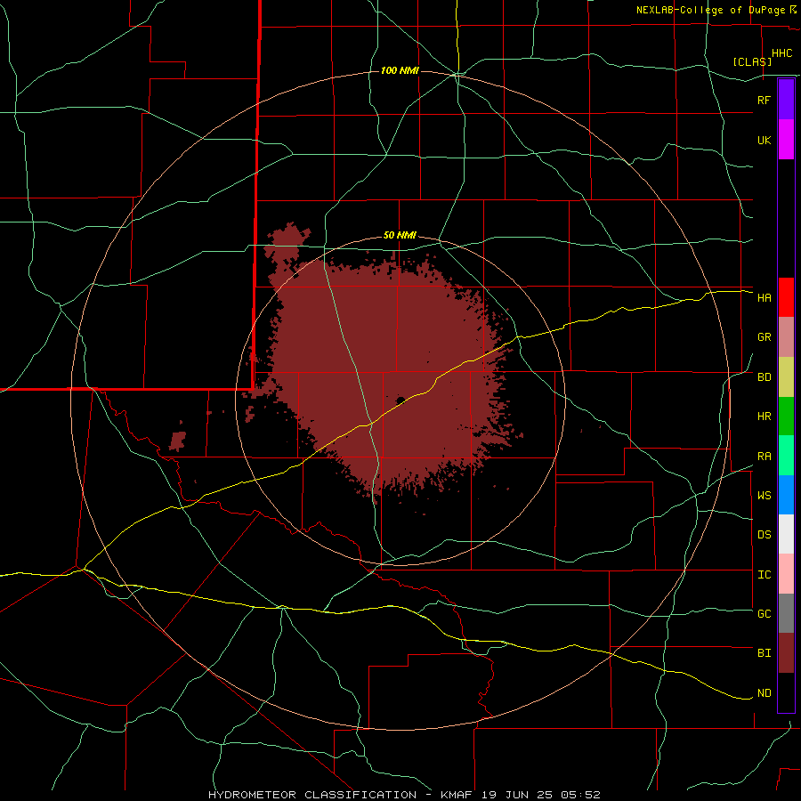Click the RF legend label
The image size is (801, 801).
click(x=764, y=100)
